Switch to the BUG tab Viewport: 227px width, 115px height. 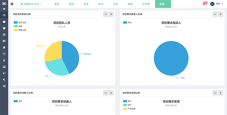click(x=101, y=4)
